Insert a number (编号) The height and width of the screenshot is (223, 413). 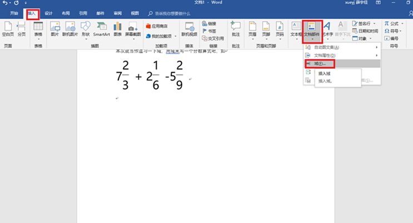[391, 38]
